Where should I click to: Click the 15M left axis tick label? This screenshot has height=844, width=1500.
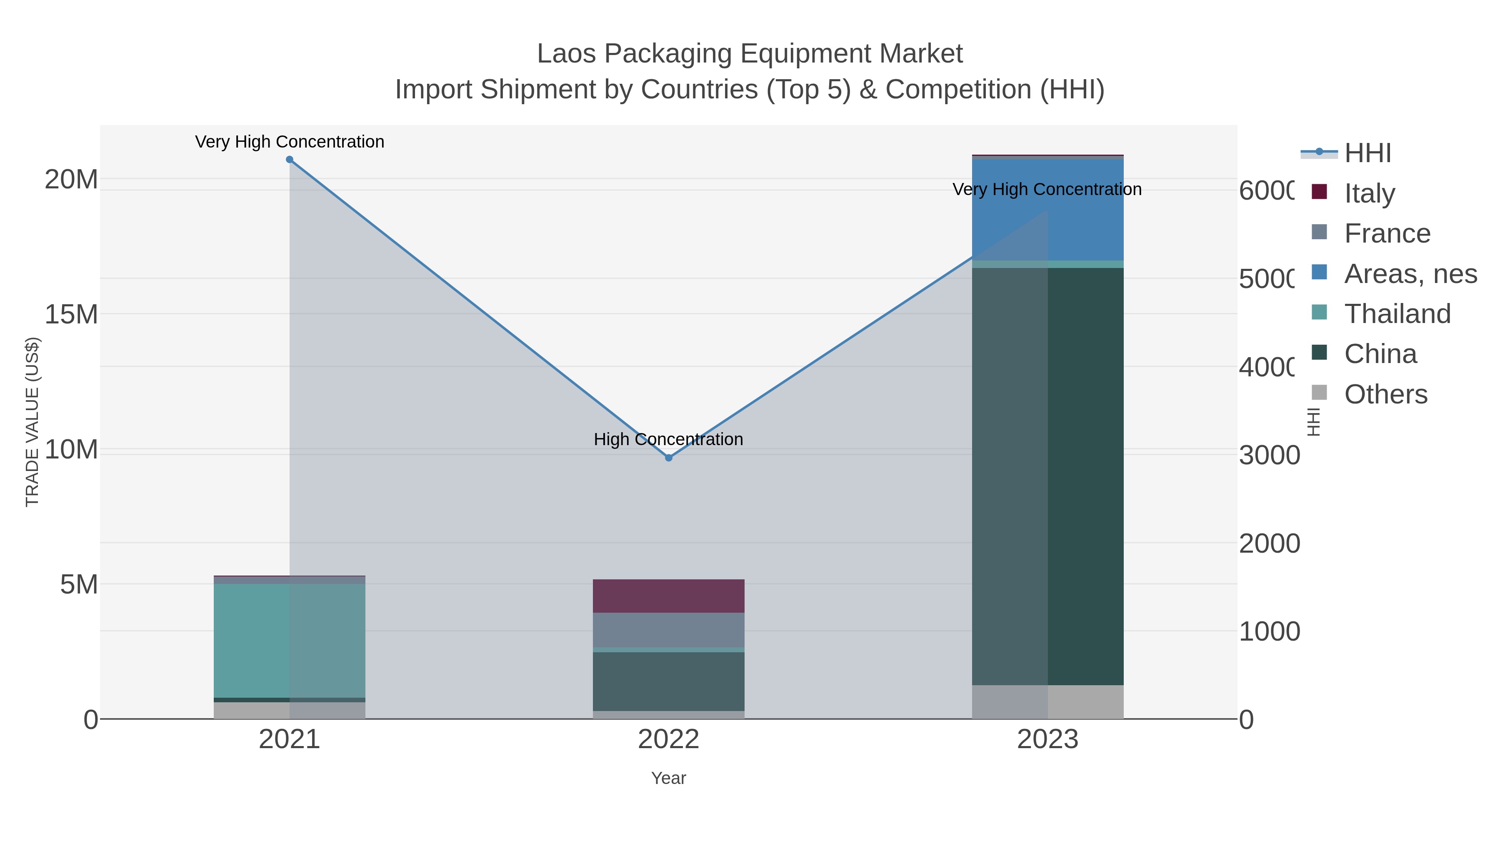coord(71,315)
